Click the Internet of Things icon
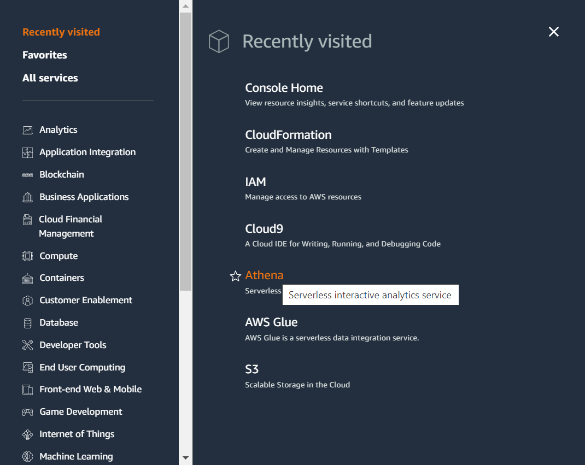The height and width of the screenshot is (465, 585). click(x=27, y=434)
